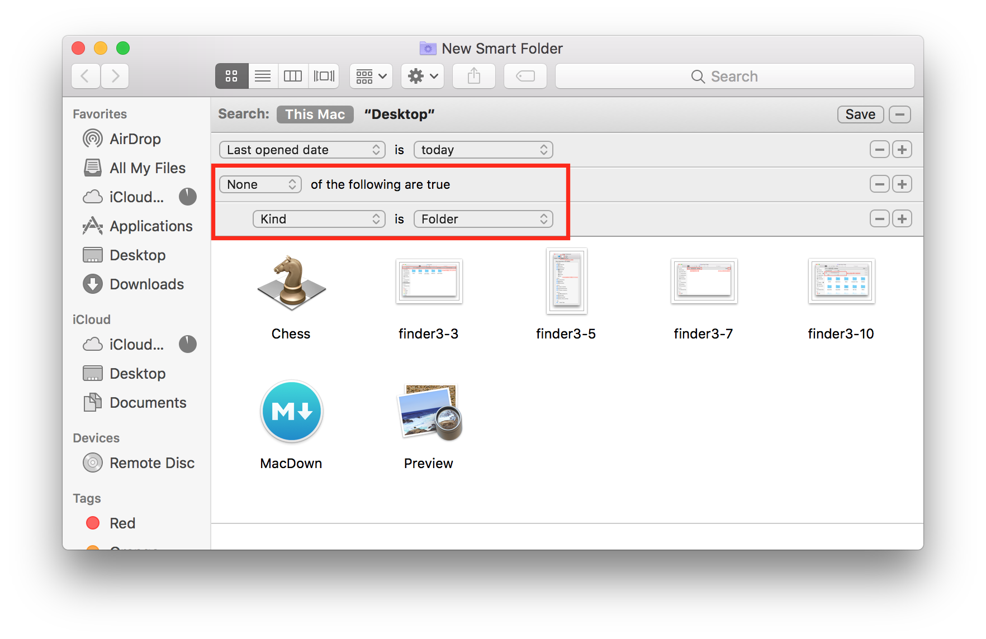Screen dimensions: 986x639
Task: Switch to list view
Action: click(x=263, y=76)
